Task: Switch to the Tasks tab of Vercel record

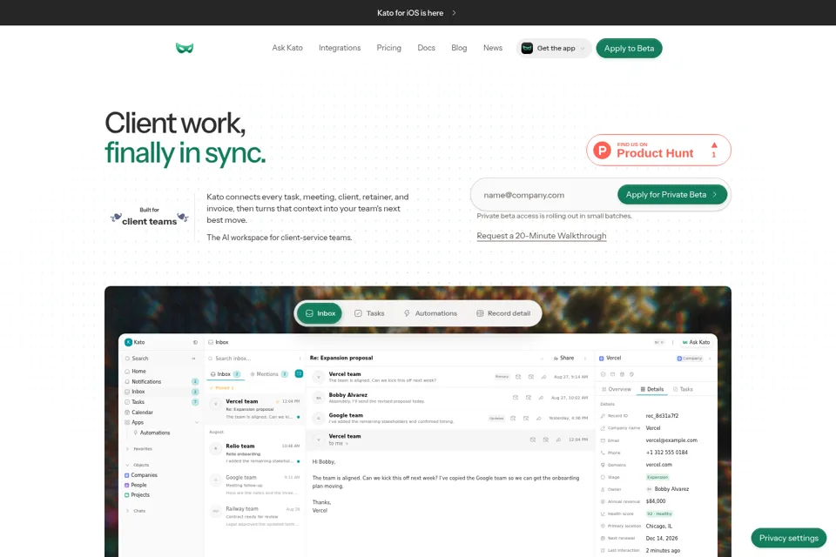Action: point(683,389)
